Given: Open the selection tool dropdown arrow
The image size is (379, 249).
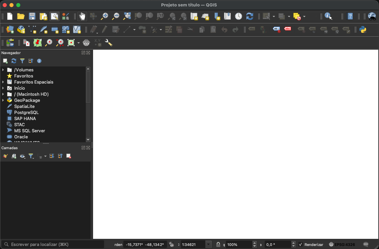Looking at the screenshot, I should (x=274, y=17).
